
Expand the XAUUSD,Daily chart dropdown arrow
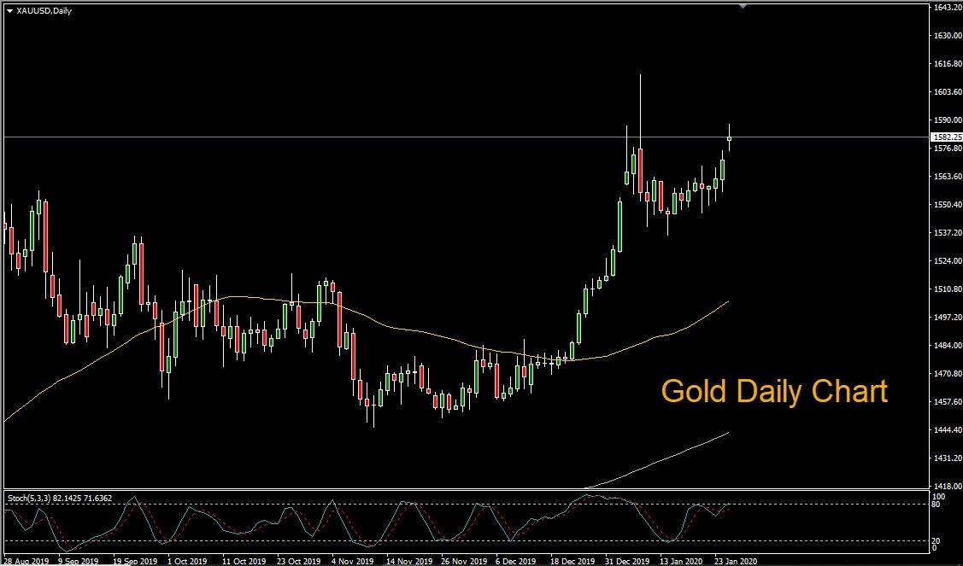click(9, 11)
